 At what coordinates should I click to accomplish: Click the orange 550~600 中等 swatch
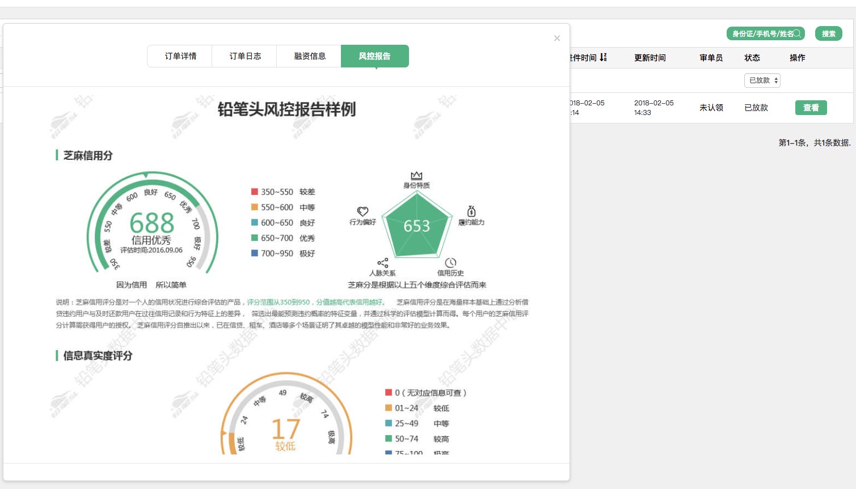(x=255, y=207)
